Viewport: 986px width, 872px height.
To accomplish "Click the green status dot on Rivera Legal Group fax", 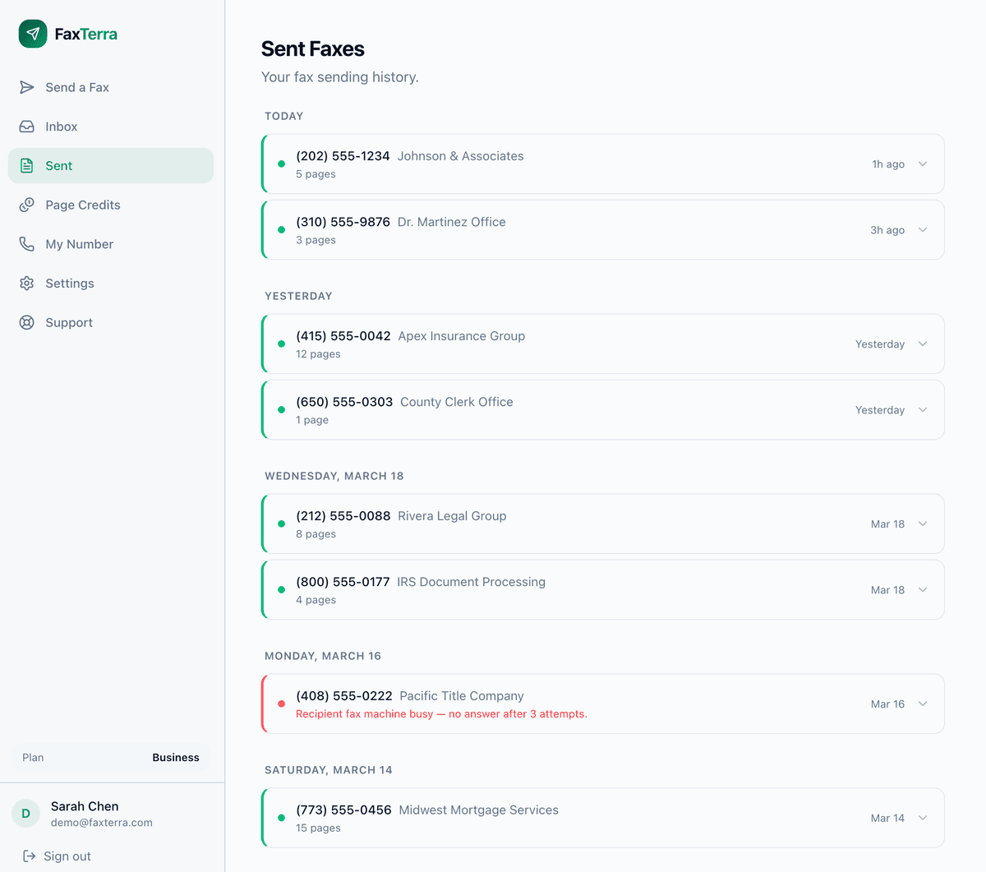I will coord(280,524).
